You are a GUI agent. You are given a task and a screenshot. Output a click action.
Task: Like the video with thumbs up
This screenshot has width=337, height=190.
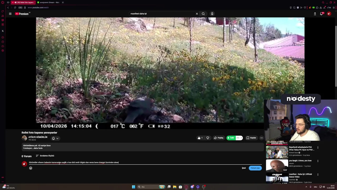pyautogui.click(x=200, y=138)
